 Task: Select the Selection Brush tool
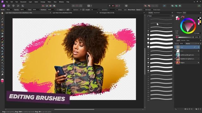pyautogui.click(x=2, y=25)
